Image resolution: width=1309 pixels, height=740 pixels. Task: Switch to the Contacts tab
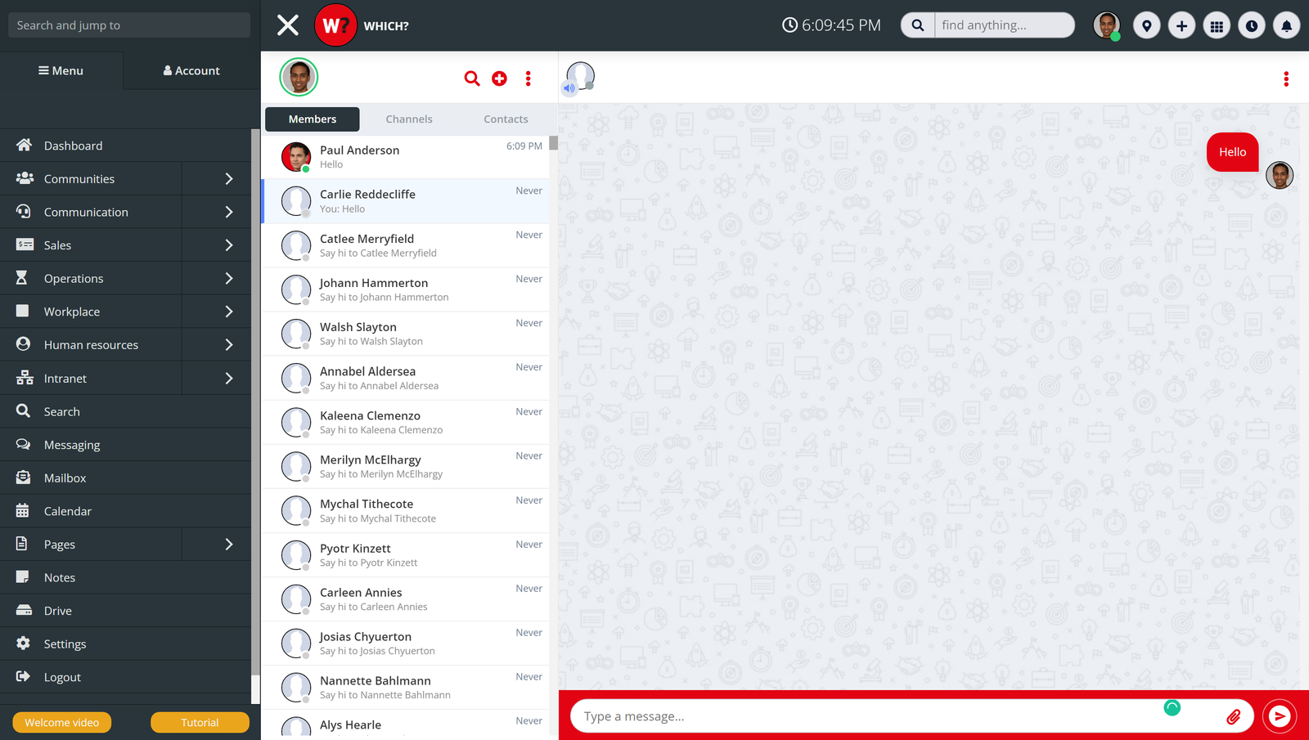(x=506, y=119)
